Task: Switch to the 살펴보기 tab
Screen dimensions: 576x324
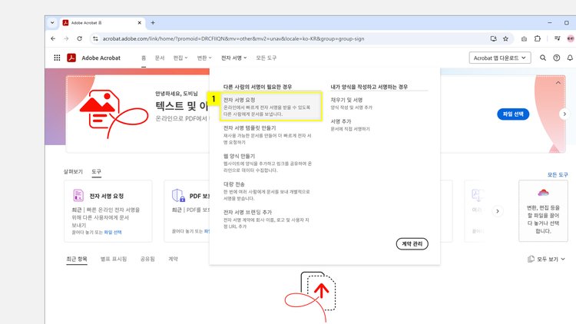Action: (x=73, y=171)
